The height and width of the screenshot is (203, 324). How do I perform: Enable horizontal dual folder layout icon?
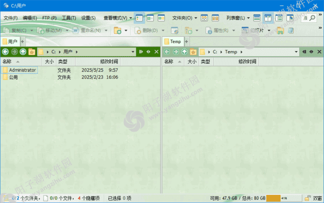tap(215, 18)
